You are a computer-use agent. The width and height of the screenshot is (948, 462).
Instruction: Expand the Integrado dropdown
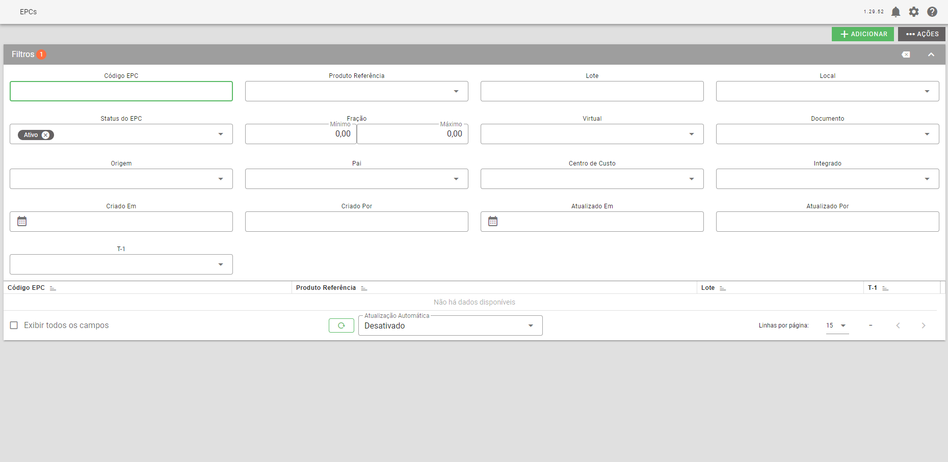[927, 179]
